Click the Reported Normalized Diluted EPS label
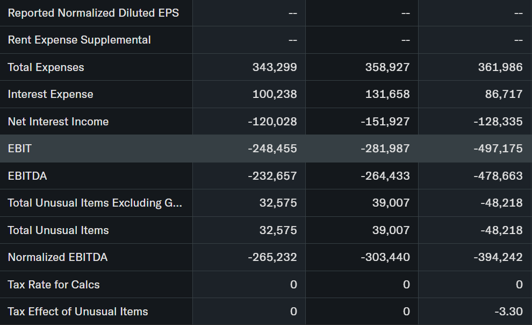Viewport: 532px width, 325px height. (x=94, y=13)
